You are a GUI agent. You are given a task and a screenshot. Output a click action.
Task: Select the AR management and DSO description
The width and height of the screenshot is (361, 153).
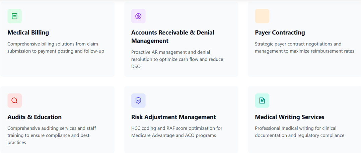(x=177, y=59)
